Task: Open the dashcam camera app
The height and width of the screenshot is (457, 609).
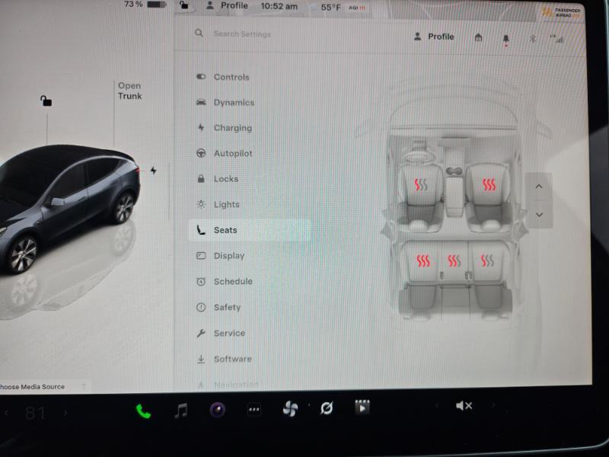Action: point(218,410)
